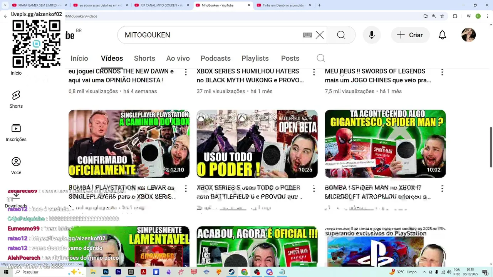
Task: Open the account avatar menu
Action: pyautogui.click(x=468, y=35)
